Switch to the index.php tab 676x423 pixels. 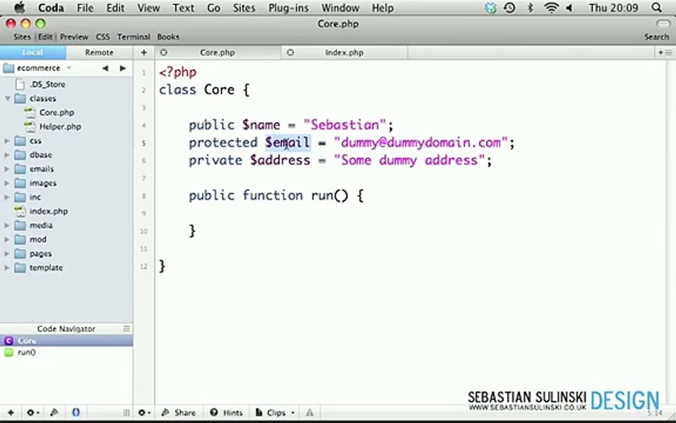coord(344,53)
